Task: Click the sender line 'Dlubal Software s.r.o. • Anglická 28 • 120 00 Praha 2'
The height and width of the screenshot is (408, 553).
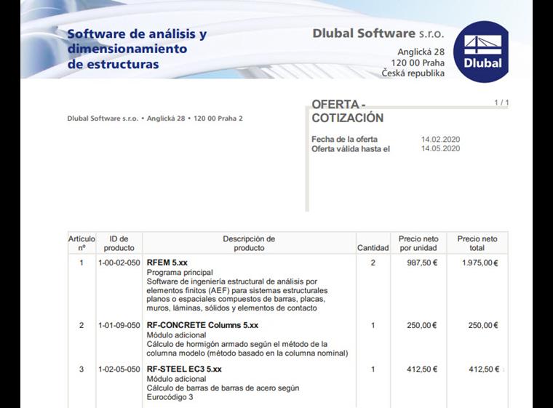Action: (x=155, y=119)
